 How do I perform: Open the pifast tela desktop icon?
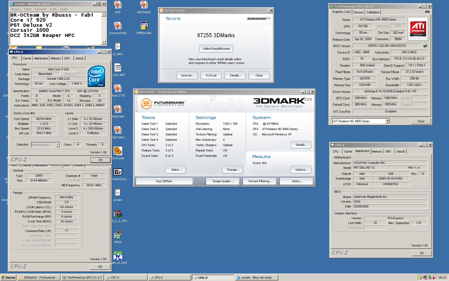(118, 109)
